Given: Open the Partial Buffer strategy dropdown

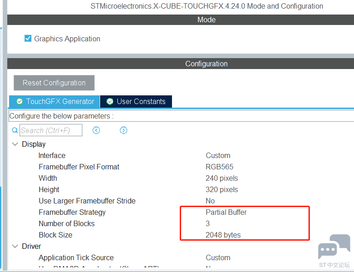Looking at the screenshot, I should pyautogui.click(x=226, y=212).
